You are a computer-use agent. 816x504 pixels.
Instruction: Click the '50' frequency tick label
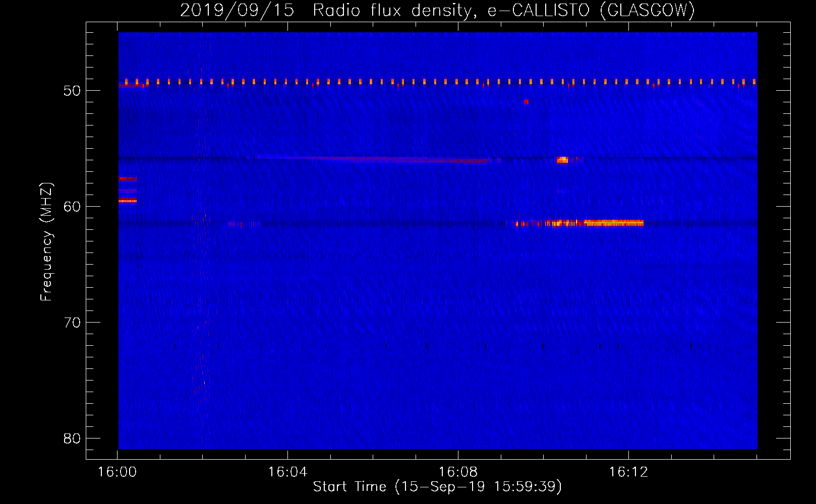[x=72, y=91]
